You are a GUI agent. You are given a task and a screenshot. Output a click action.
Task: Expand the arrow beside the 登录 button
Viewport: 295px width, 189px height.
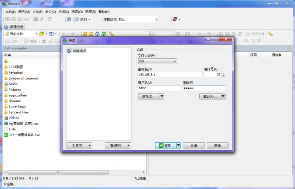178,146
